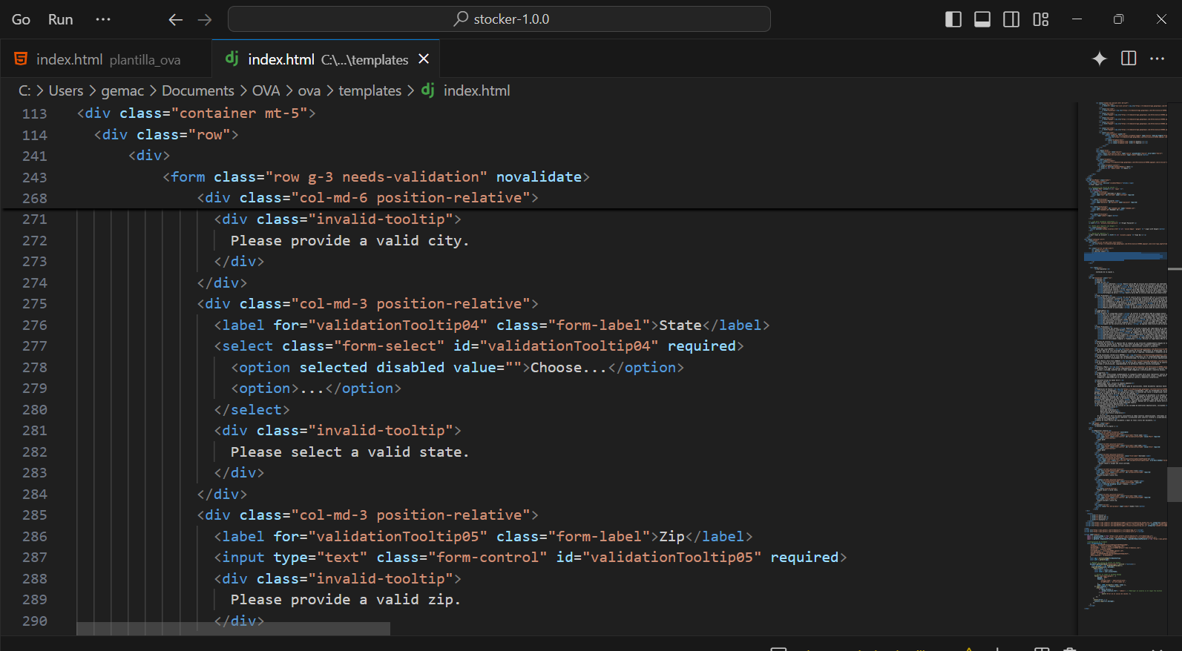Click the text 'Please select a valid state.'
Screen dimensions: 1182x651
349,452
